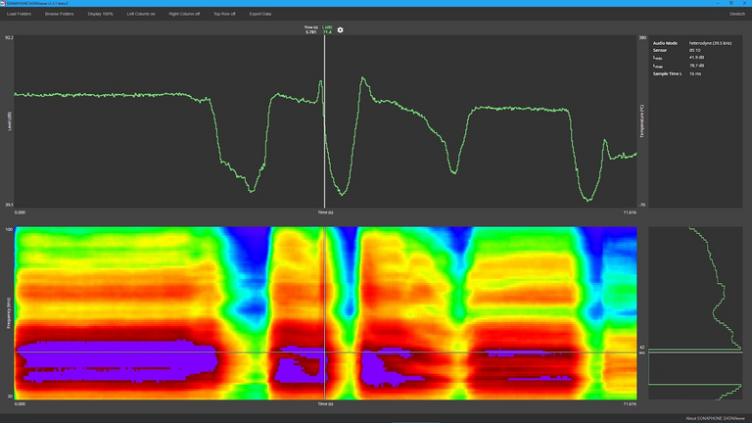Toggle the Top Row off setting
Viewport: 752px width, 423px height.
point(224,14)
